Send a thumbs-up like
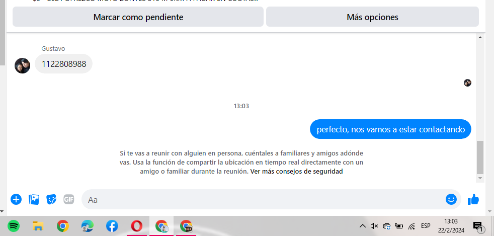This screenshot has height=236, width=494. pos(473,199)
